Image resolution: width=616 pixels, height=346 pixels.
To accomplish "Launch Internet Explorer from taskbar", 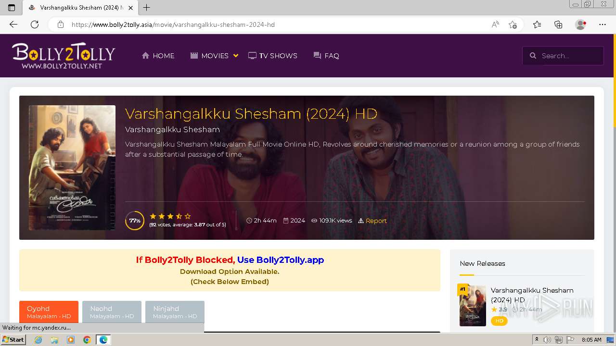I will [38, 340].
